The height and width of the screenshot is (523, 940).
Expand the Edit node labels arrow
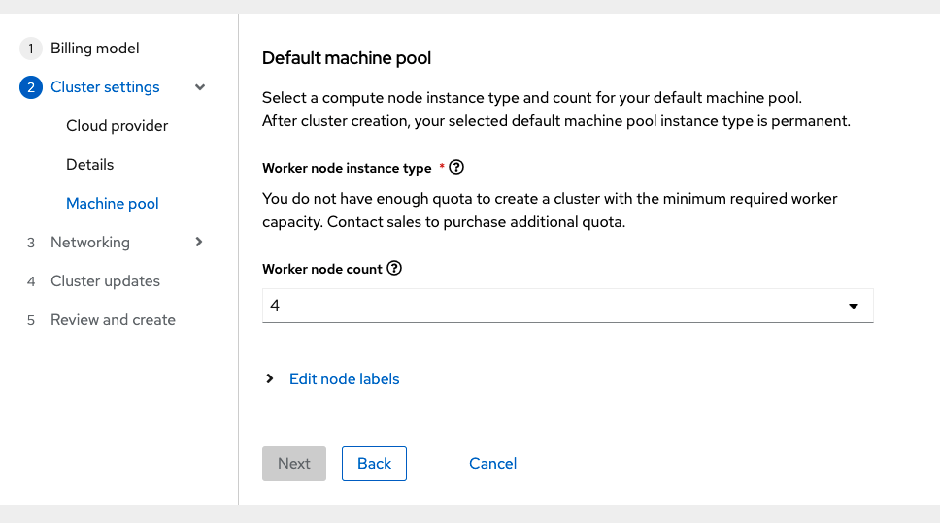coord(270,379)
